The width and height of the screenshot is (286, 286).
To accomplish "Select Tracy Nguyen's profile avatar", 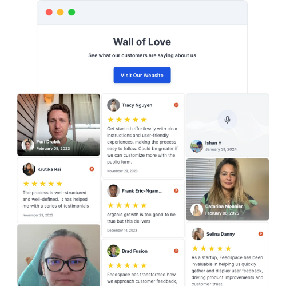I will coord(113,105).
